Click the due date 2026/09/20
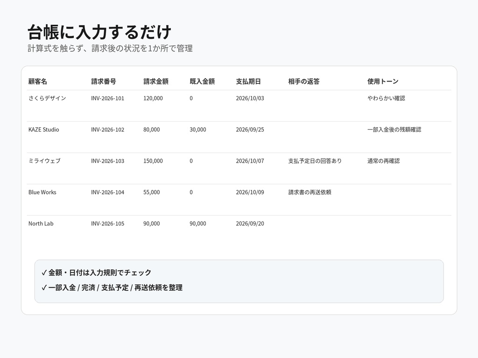 point(250,224)
